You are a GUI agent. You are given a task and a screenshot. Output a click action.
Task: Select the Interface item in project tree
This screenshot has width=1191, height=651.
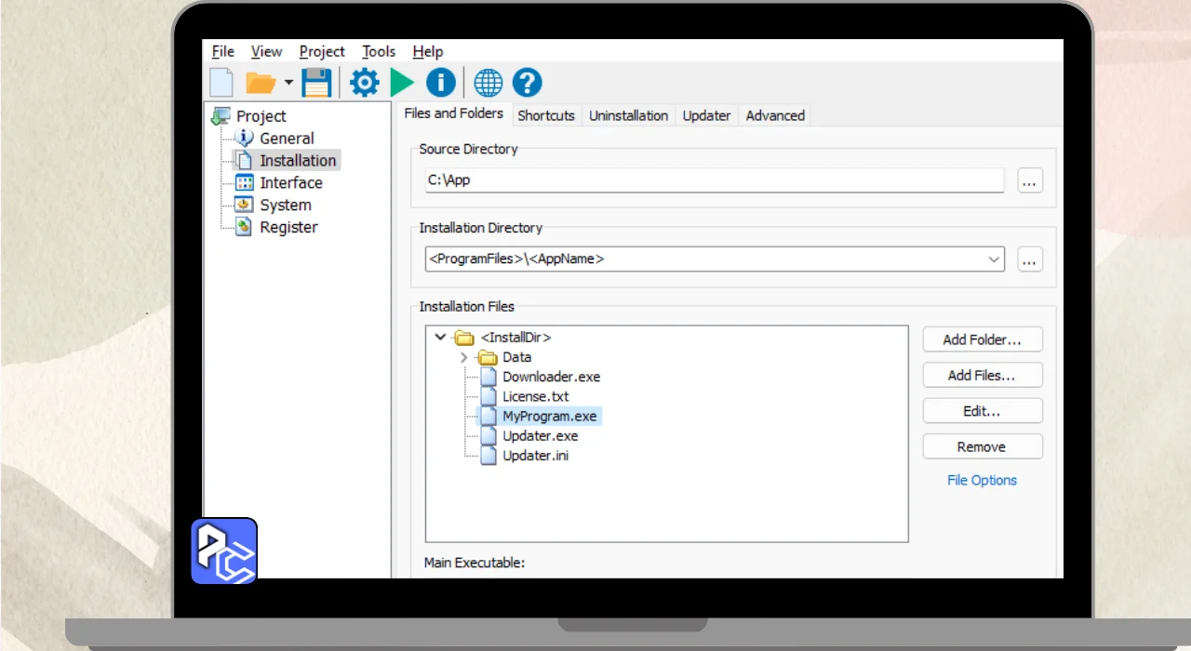pyautogui.click(x=290, y=183)
